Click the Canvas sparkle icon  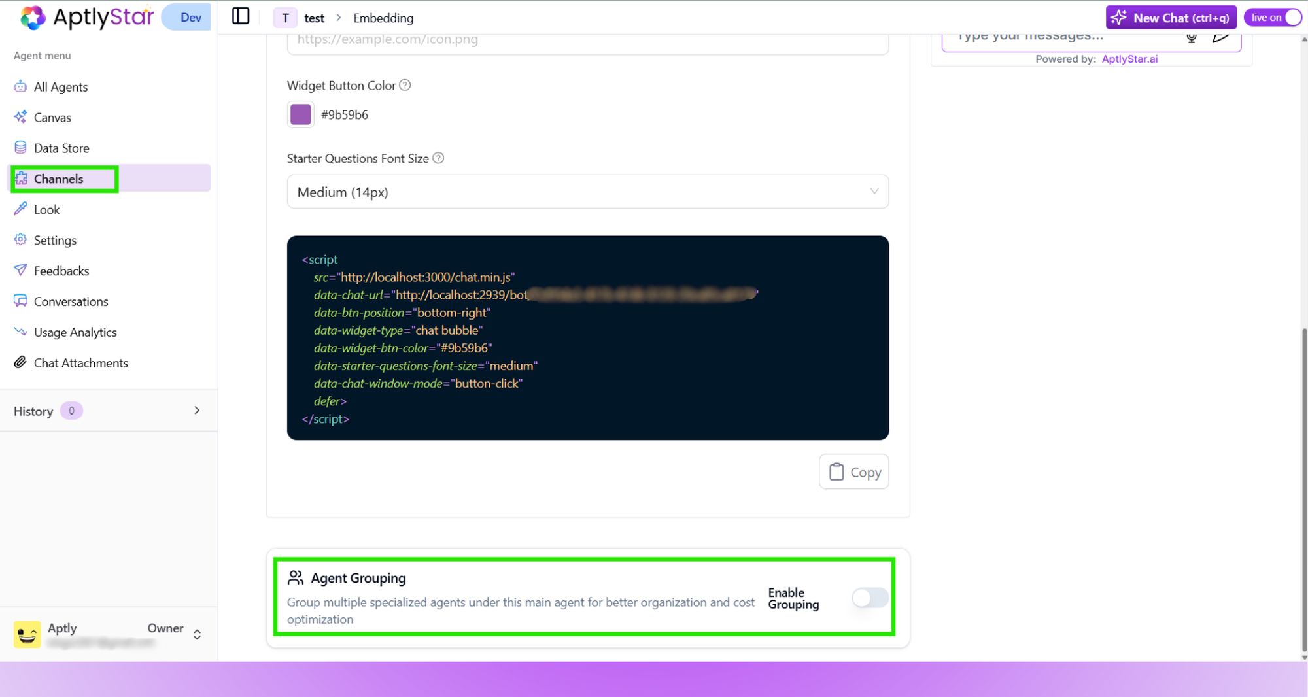(x=20, y=117)
